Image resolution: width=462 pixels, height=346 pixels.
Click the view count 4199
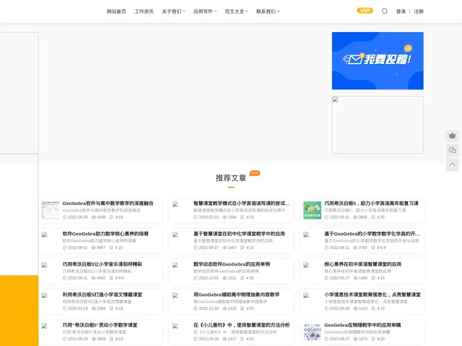101,217
